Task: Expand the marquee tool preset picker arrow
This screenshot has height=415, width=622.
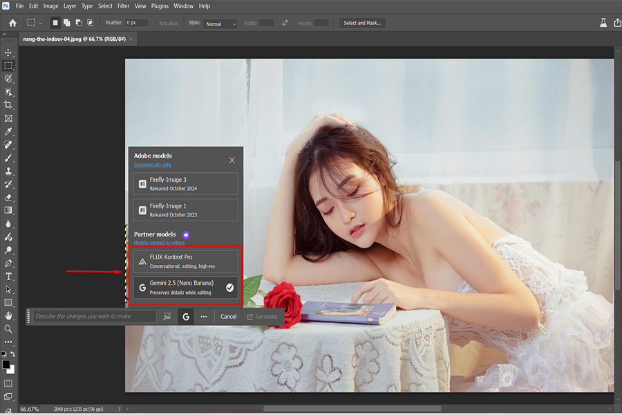Action: 41,23
